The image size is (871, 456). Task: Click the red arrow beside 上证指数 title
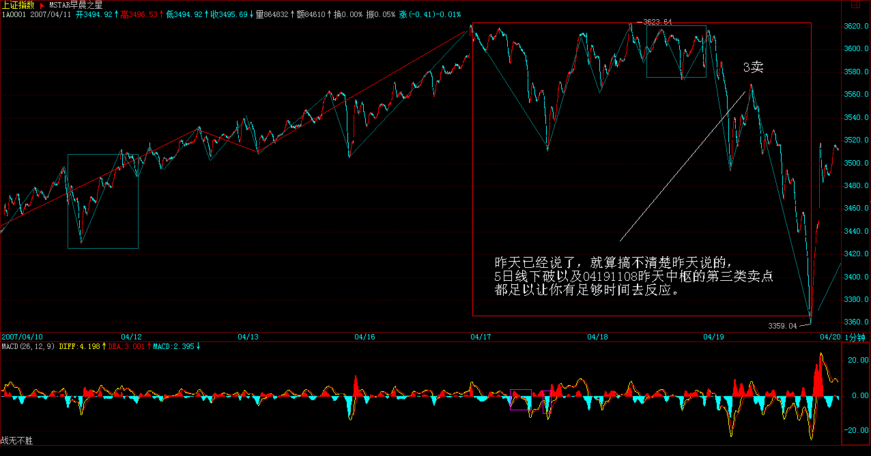pos(42,5)
